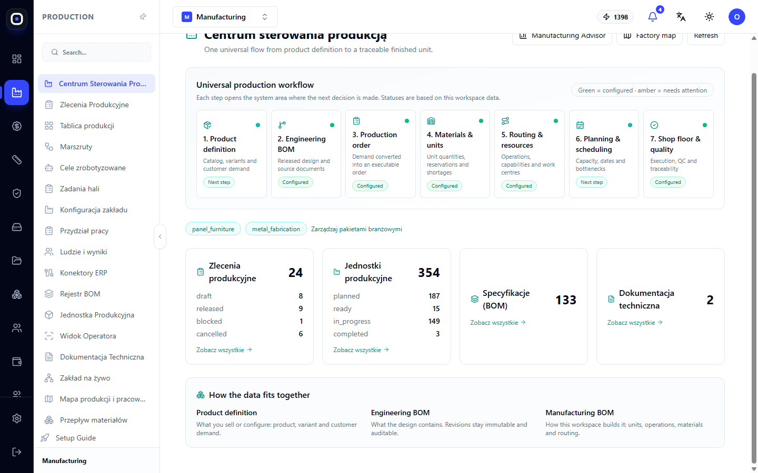
Task: Click Zobacz wszystkie under Zlecenia produkcyjne
Action: (224, 350)
